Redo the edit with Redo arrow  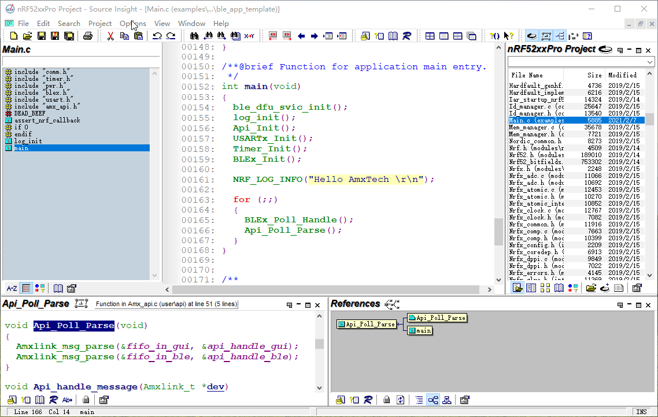click(x=171, y=36)
